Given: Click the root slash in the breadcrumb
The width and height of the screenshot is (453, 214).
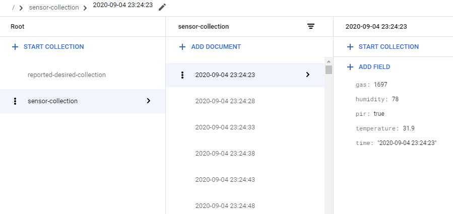Looking at the screenshot, I should [13, 8].
